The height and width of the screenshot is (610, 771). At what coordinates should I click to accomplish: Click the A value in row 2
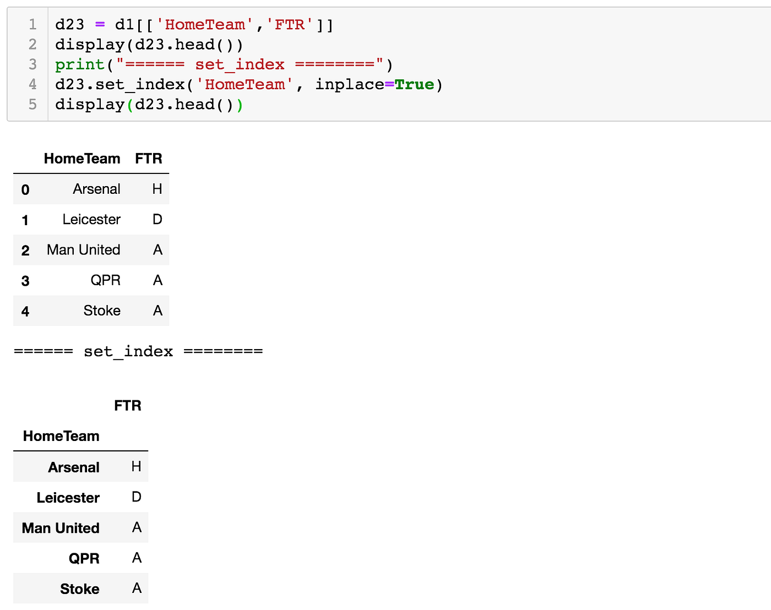(x=158, y=249)
